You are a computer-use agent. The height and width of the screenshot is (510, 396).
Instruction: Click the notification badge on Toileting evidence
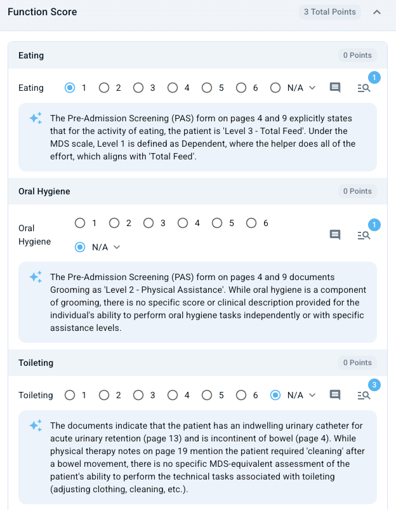pyautogui.click(x=374, y=385)
